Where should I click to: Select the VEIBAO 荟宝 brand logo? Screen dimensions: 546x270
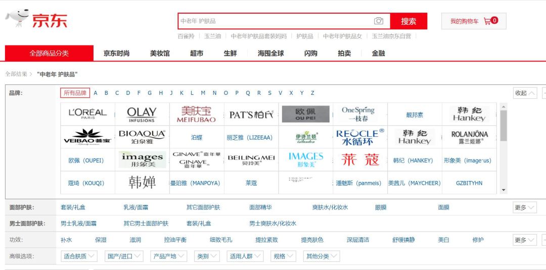coord(87,137)
